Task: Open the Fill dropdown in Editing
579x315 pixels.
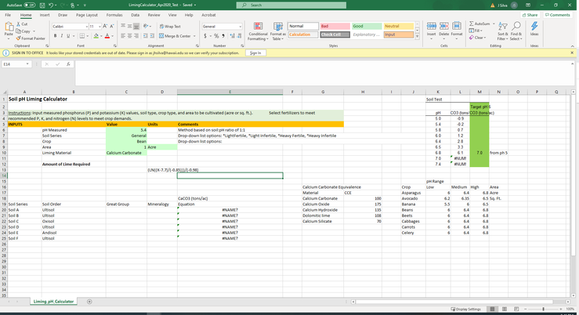Action: 476,31
